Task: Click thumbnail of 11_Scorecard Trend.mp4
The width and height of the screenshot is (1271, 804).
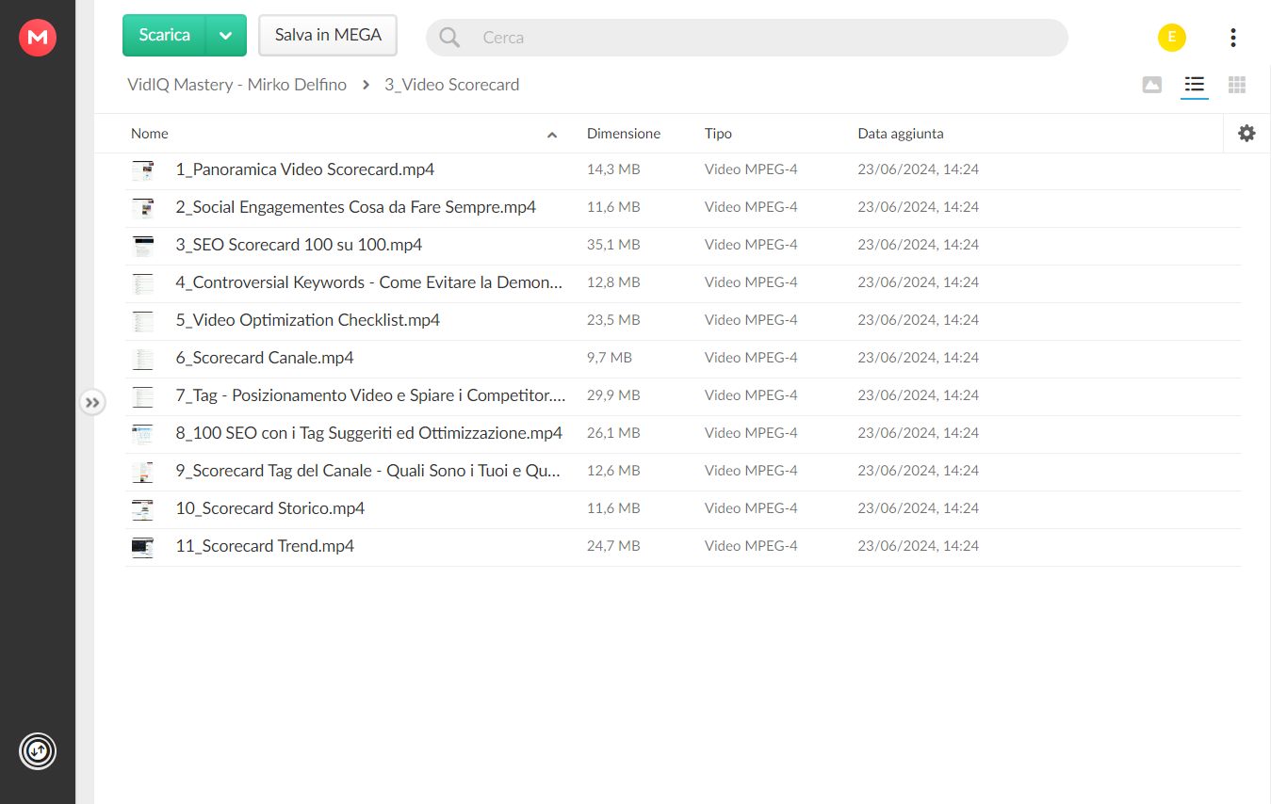Action: click(142, 546)
